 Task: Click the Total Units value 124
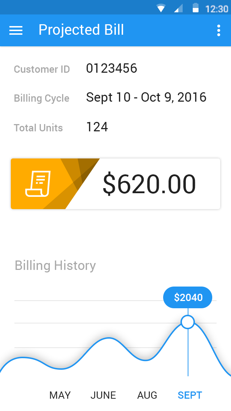tap(97, 127)
